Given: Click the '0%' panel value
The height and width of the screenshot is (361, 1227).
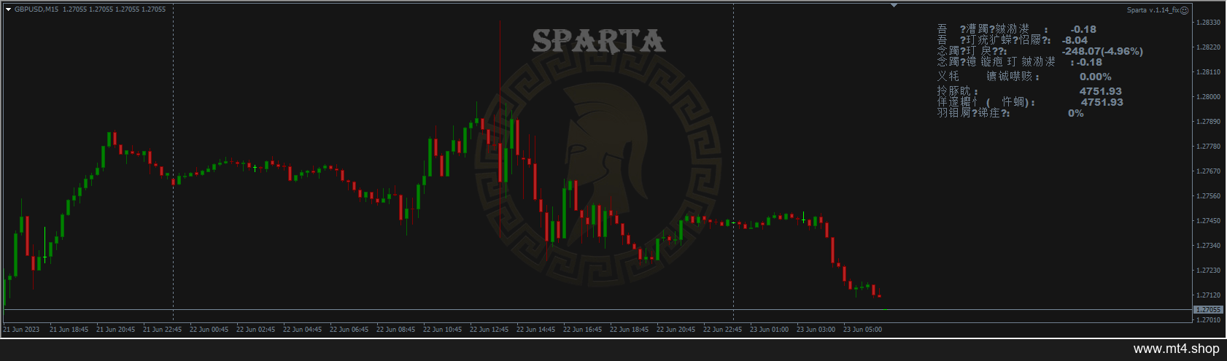Looking at the screenshot, I should (x=1076, y=113).
